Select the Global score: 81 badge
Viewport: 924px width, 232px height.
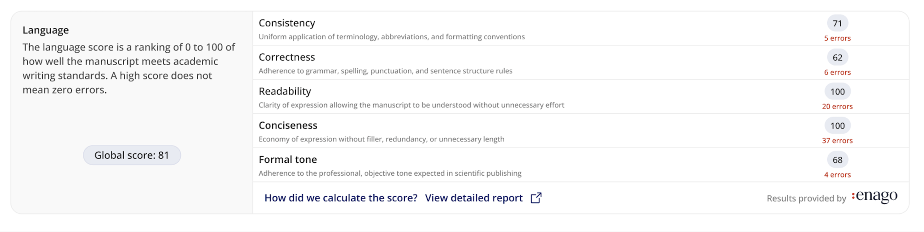pyautogui.click(x=132, y=155)
